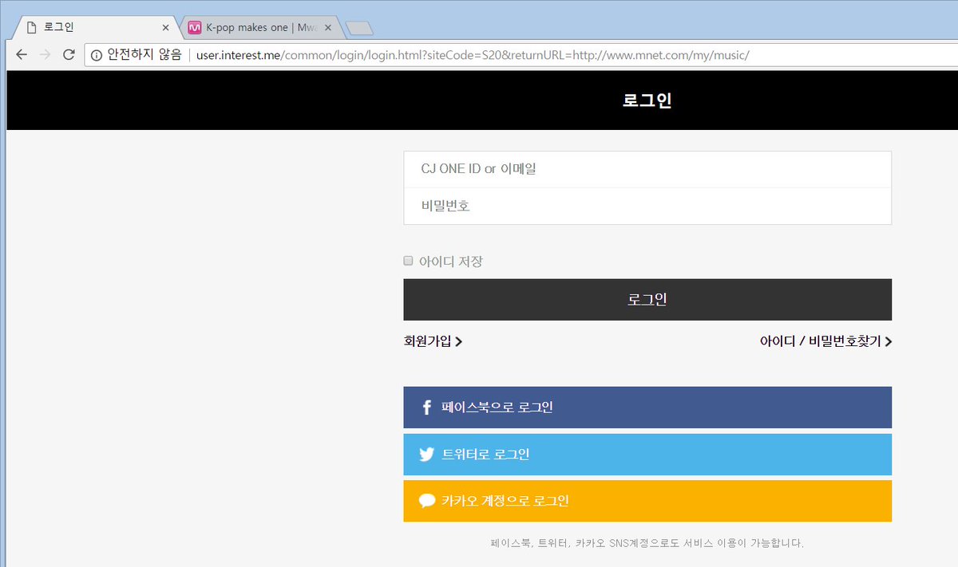958x567 pixels.
Task: Click the dark 로그인 submit button
Action: pyautogui.click(x=647, y=300)
